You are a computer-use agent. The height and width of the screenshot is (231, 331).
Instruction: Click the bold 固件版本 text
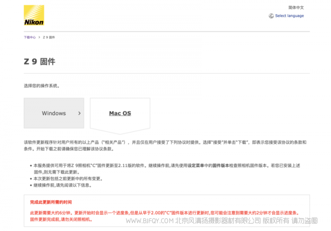(x=221, y=165)
